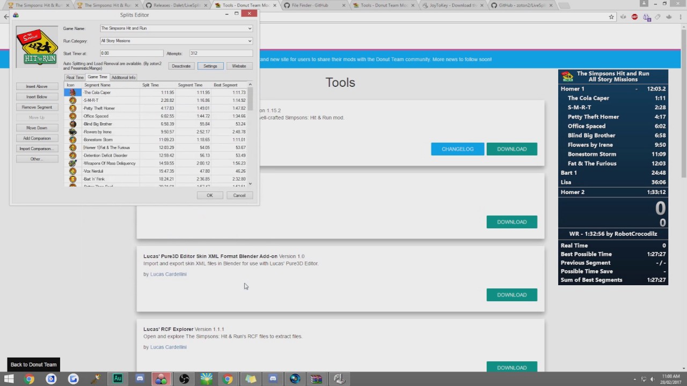The height and width of the screenshot is (386, 687).
Task: Click the splits list scrollbar thumb
Action: point(250,99)
